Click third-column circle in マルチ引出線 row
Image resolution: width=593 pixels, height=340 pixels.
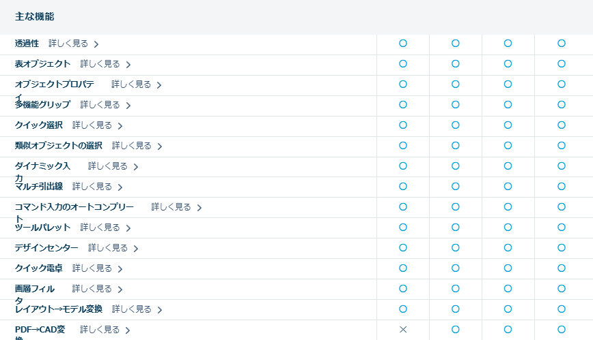pyautogui.click(x=508, y=186)
